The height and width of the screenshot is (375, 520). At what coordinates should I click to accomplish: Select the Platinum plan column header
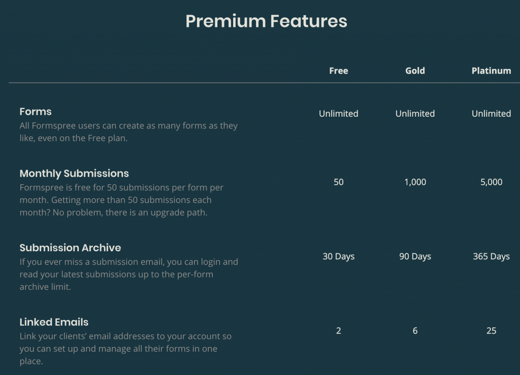click(491, 71)
